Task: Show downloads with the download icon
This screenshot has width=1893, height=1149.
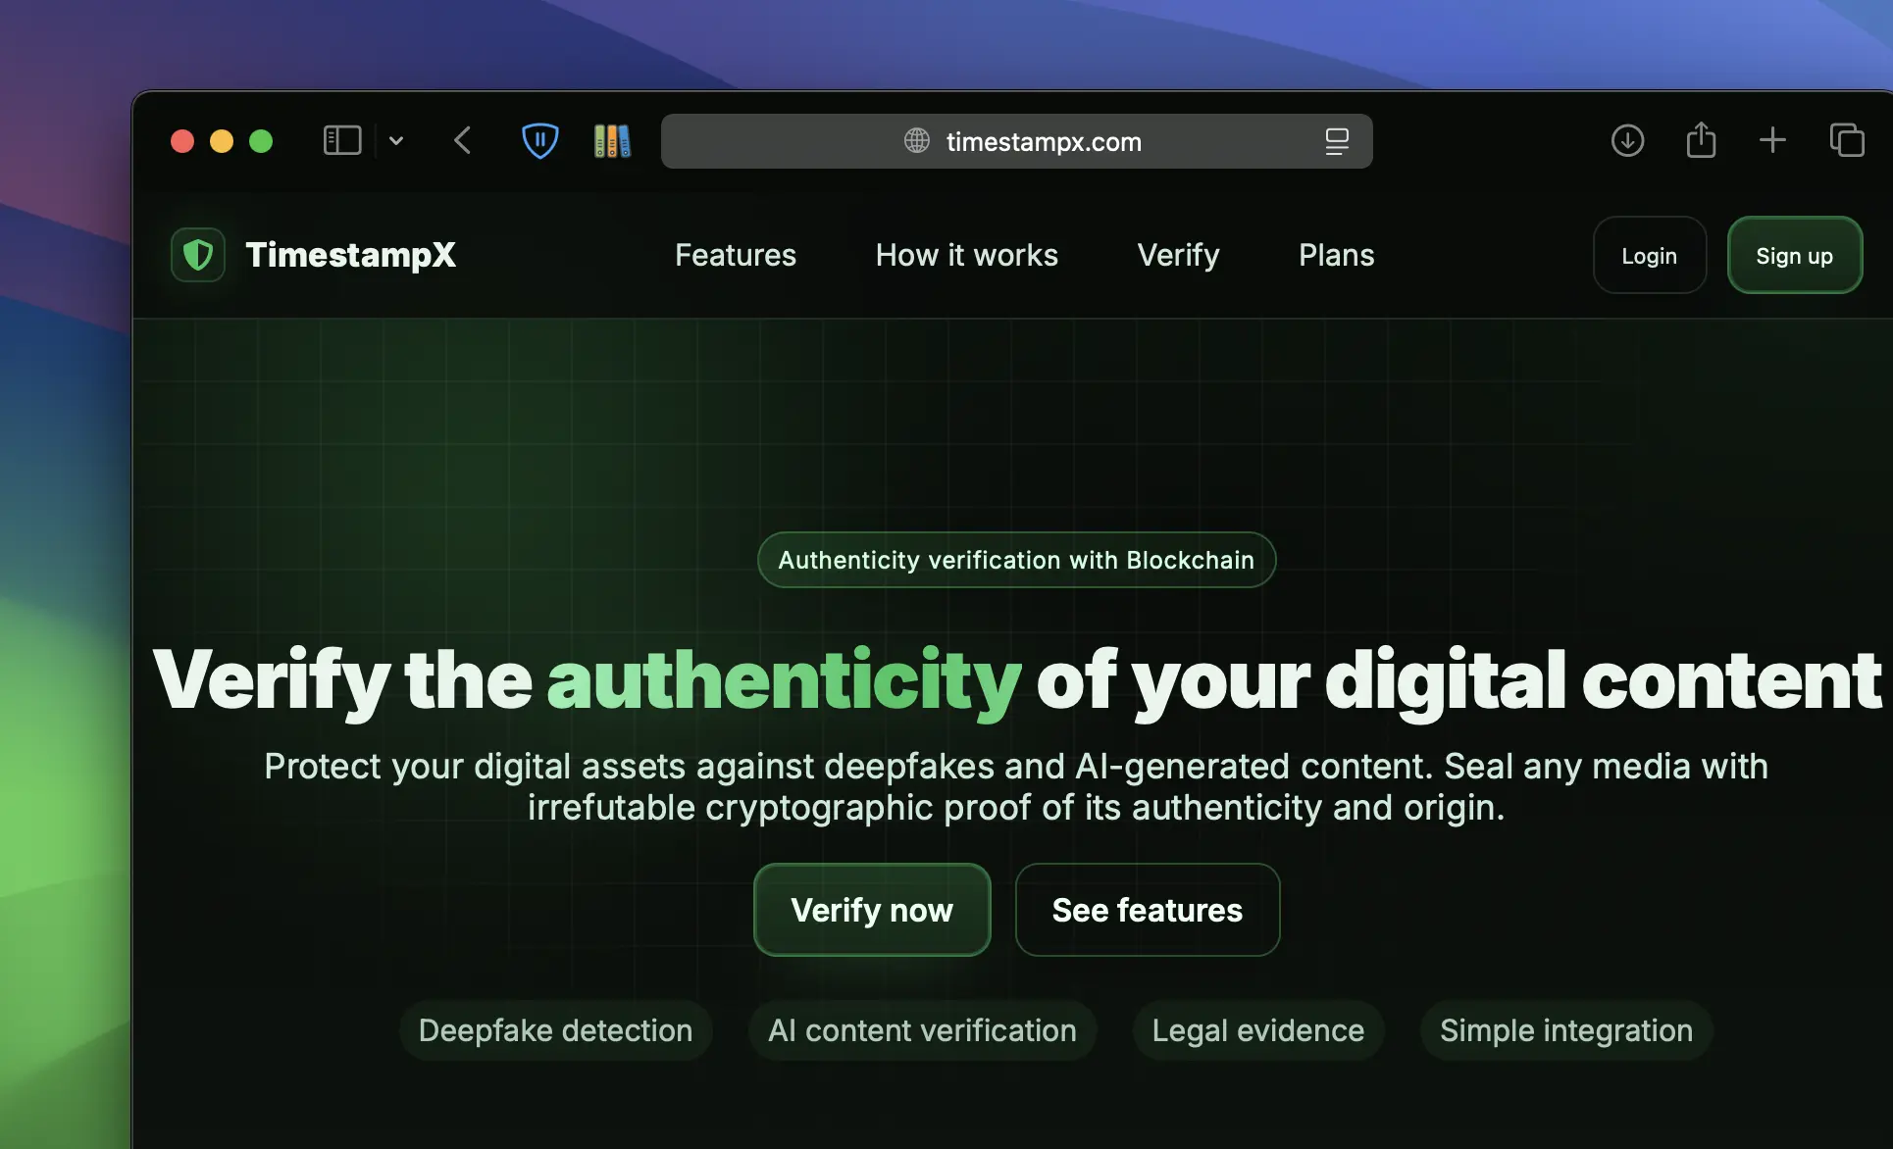Action: [1627, 141]
